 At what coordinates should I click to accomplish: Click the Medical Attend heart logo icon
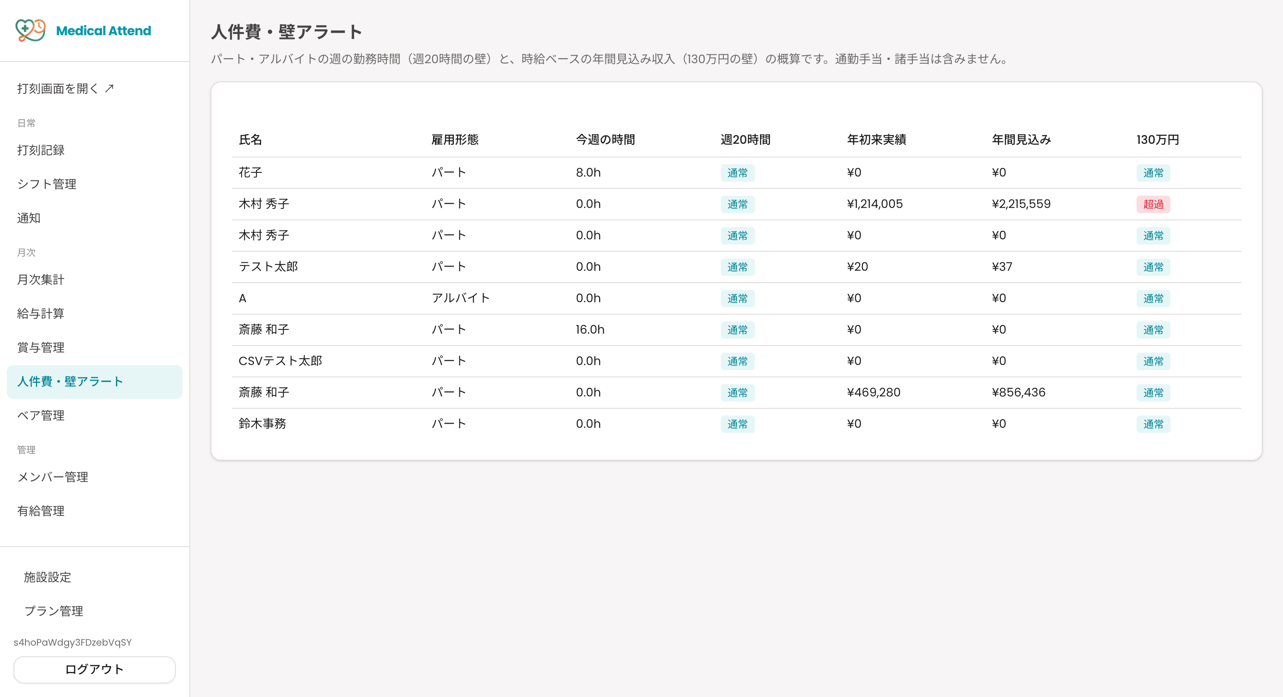pos(31,31)
